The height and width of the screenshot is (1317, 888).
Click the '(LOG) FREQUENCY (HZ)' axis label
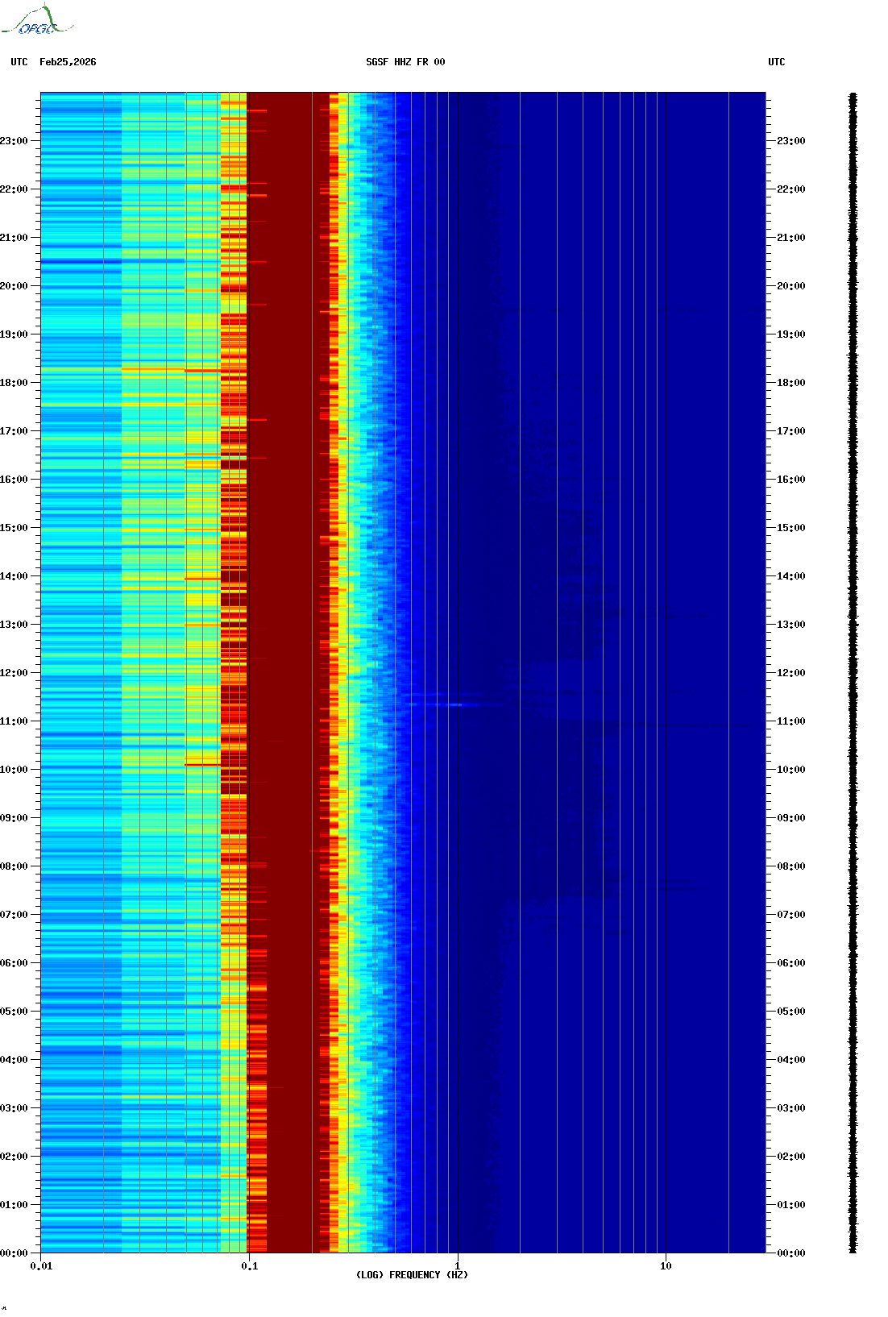tap(412, 1275)
